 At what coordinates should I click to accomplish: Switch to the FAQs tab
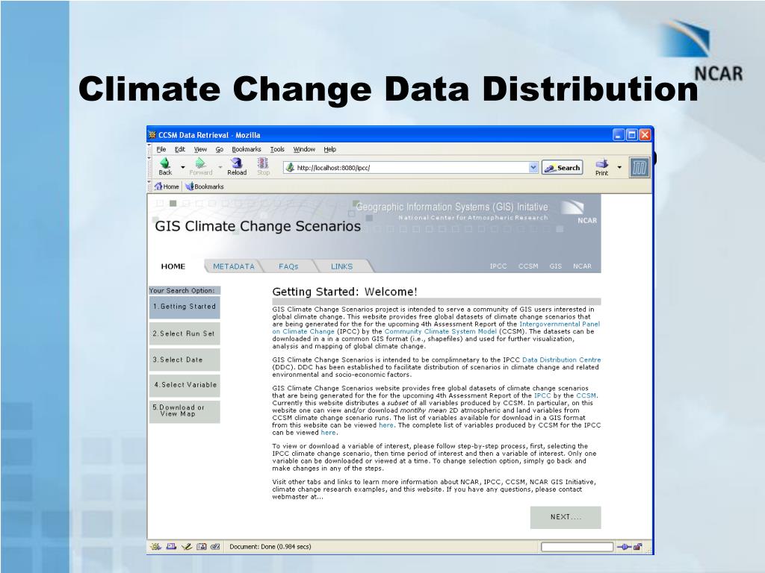click(x=288, y=266)
